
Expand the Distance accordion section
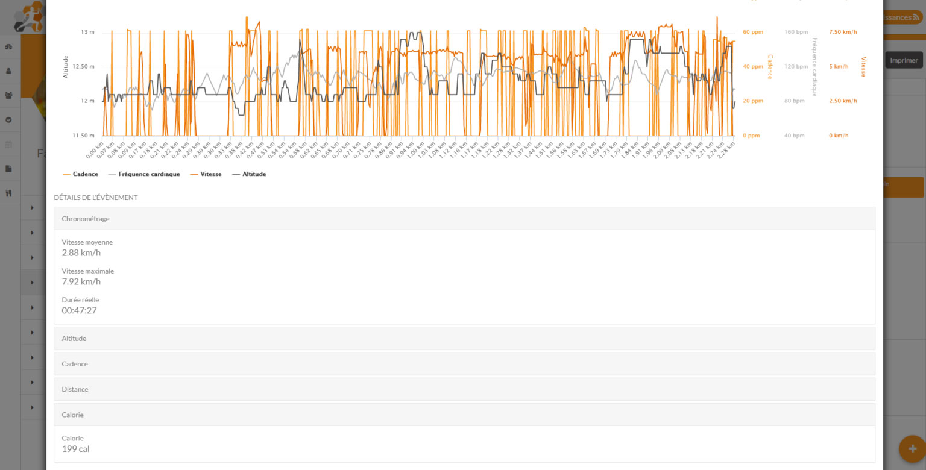point(464,389)
